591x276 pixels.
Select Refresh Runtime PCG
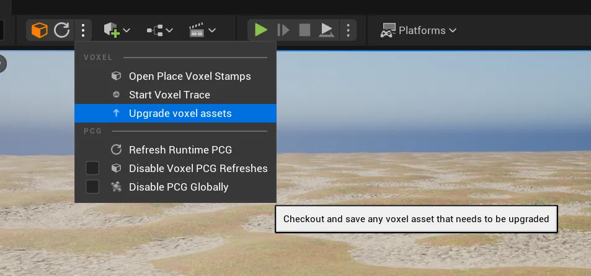(x=180, y=150)
